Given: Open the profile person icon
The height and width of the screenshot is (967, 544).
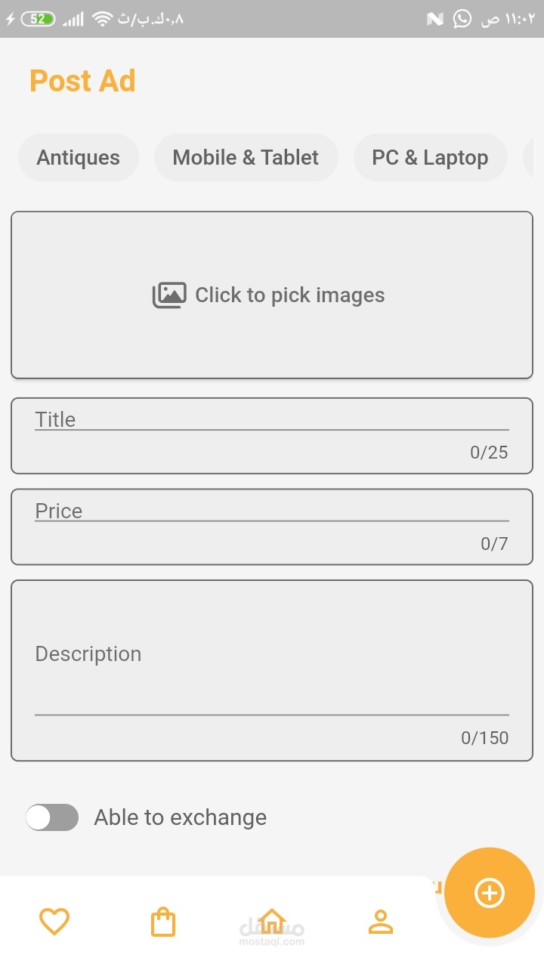Looking at the screenshot, I should (381, 922).
